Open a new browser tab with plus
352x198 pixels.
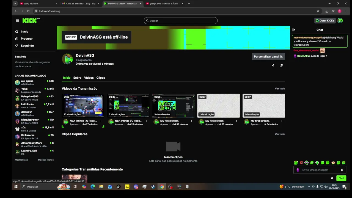pyautogui.click(x=189, y=4)
